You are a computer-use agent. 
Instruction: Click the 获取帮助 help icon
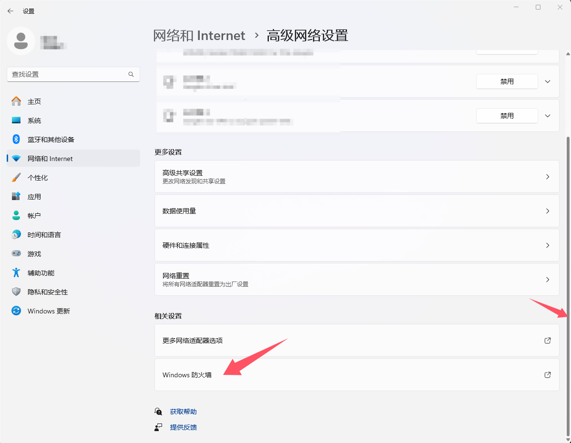(x=158, y=412)
